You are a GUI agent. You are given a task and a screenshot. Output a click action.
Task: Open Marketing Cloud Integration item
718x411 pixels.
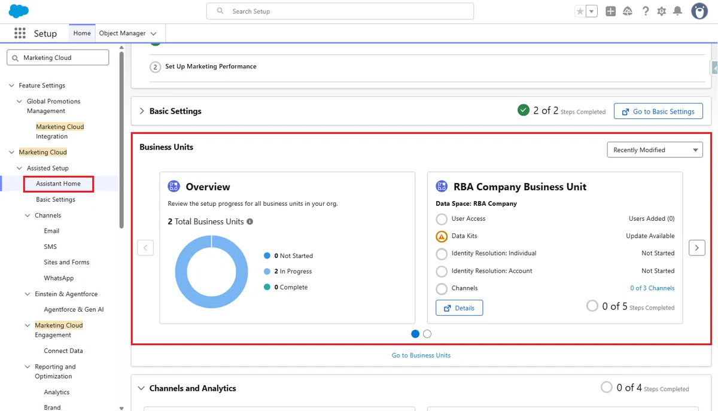(60, 132)
